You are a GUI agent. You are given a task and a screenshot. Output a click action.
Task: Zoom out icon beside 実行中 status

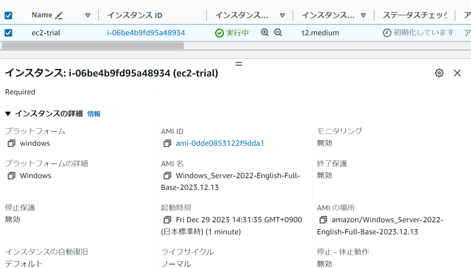click(278, 32)
